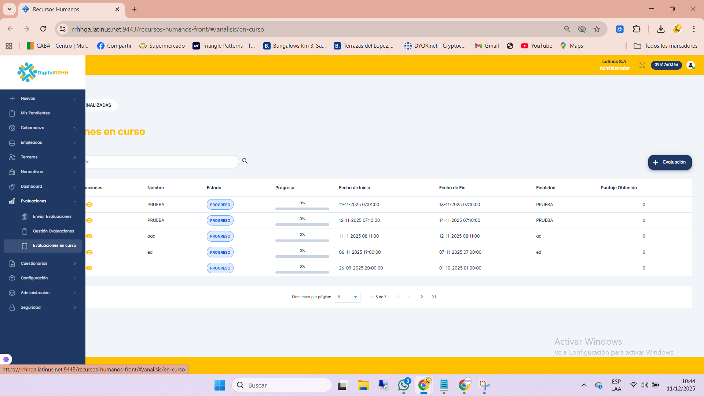Jump to last page of results

pyautogui.click(x=434, y=297)
